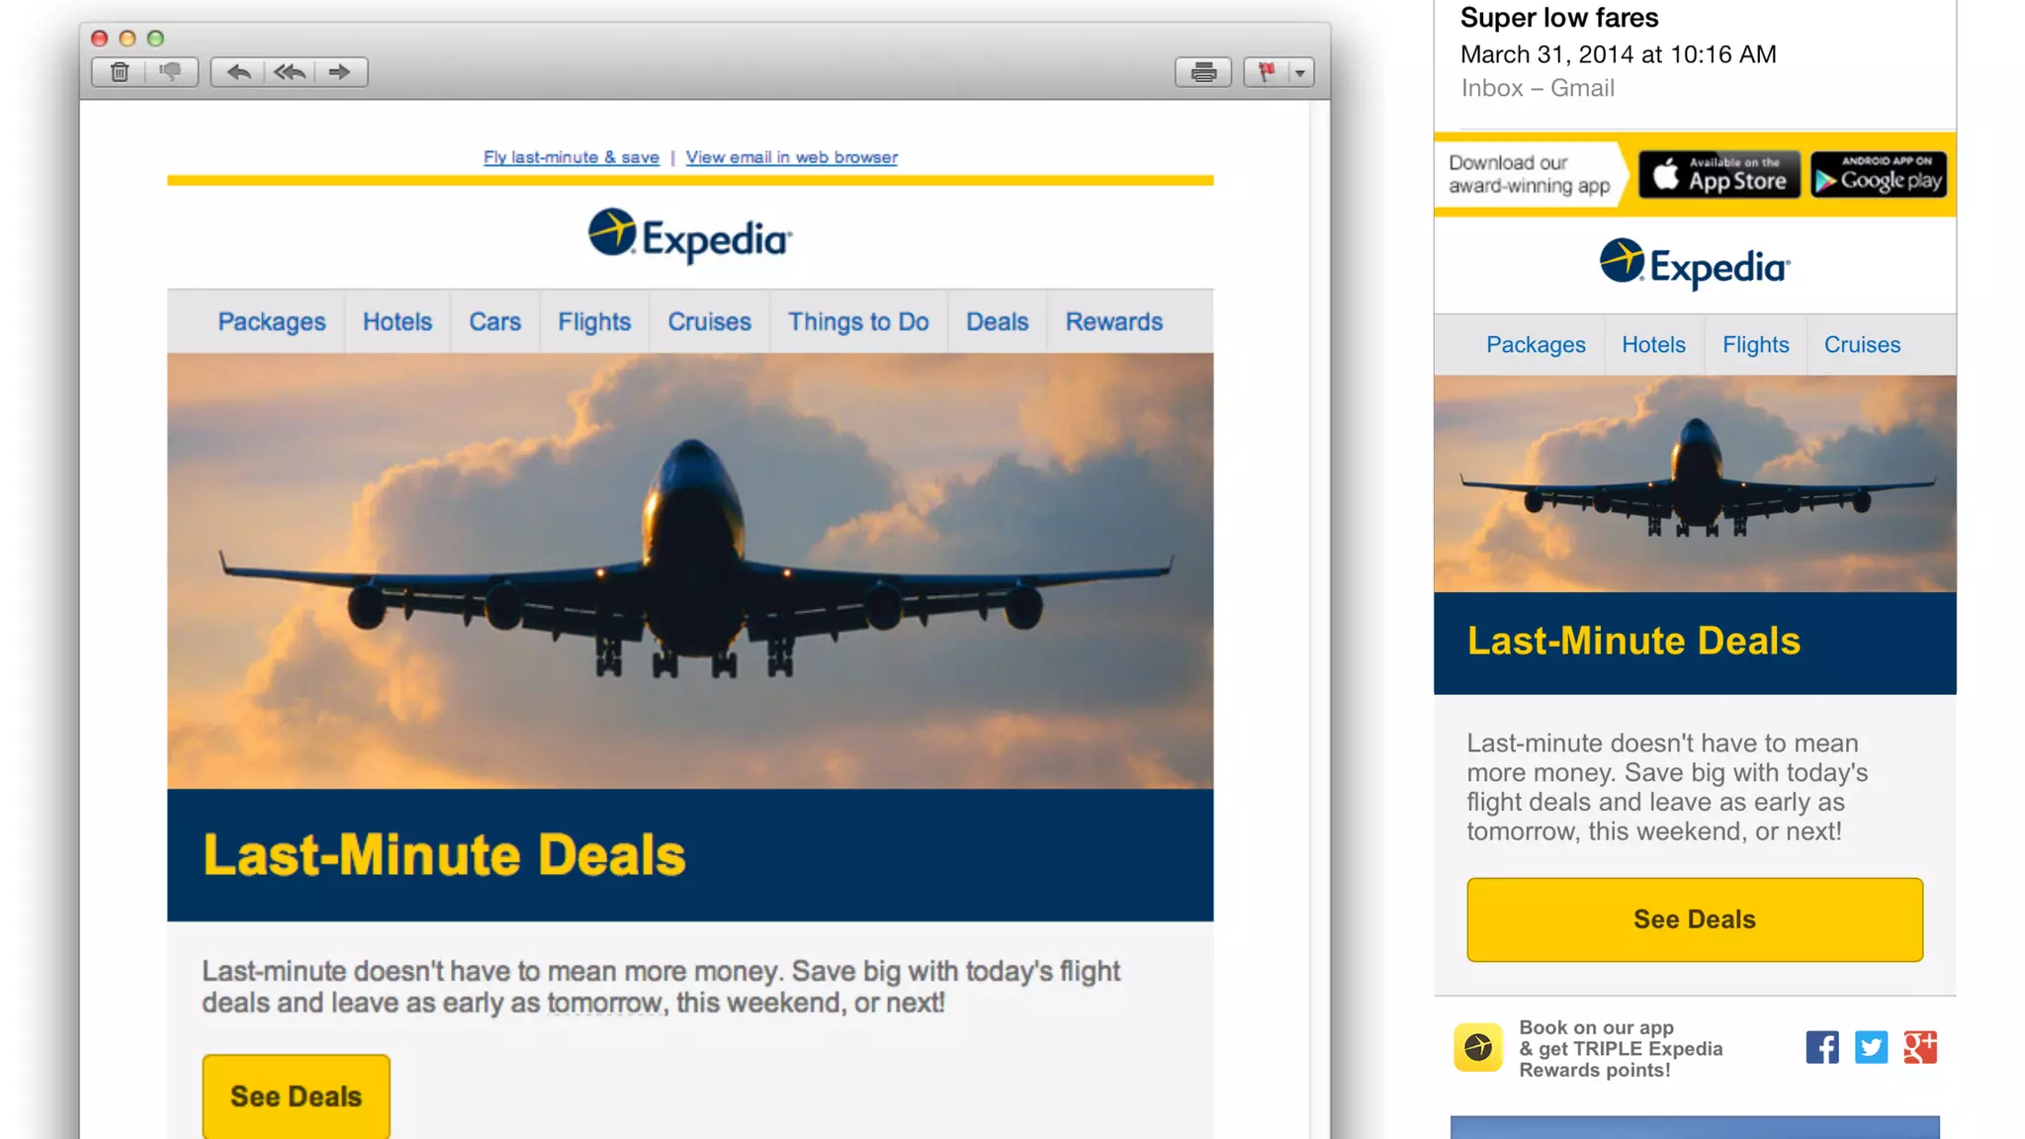Open the flag color dropdown arrow
The height and width of the screenshot is (1139, 2025).
(1300, 72)
